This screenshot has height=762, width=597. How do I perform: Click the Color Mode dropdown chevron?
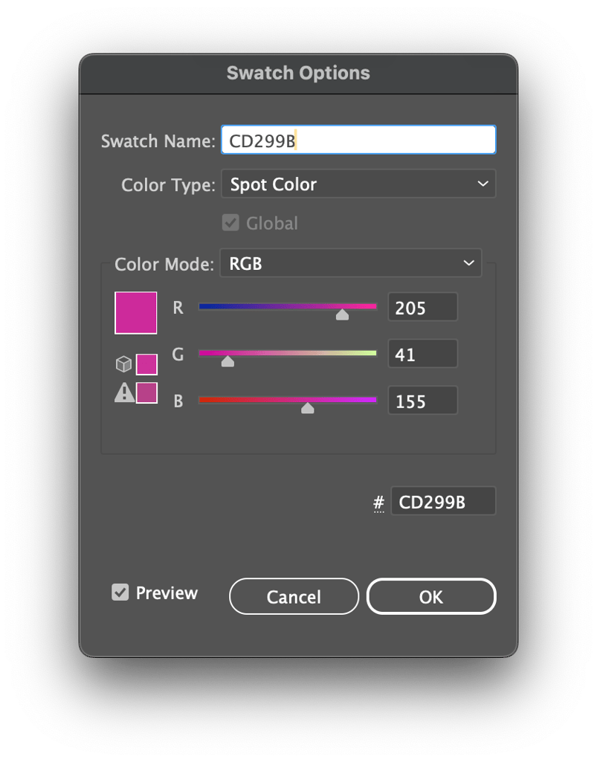coord(468,262)
